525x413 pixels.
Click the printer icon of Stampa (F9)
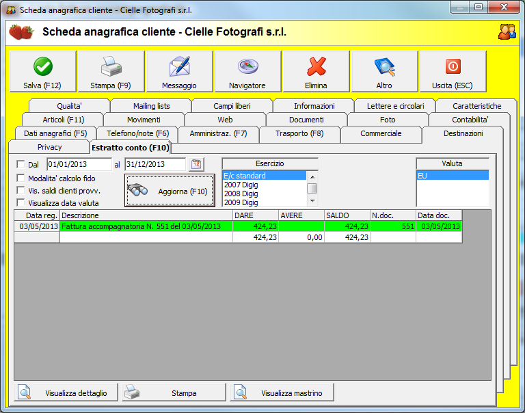pyautogui.click(x=111, y=66)
